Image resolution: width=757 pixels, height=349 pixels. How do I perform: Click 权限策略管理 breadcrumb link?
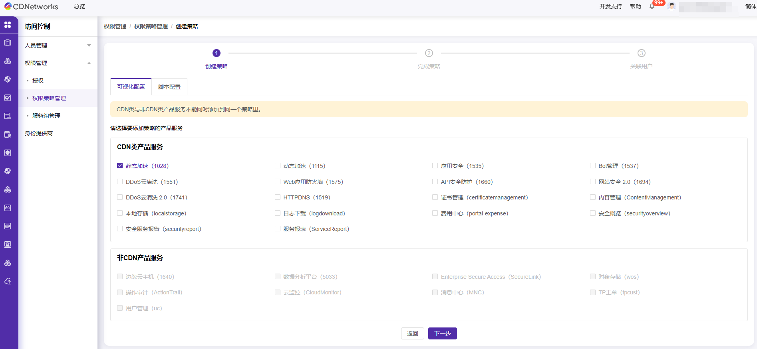pos(151,26)
